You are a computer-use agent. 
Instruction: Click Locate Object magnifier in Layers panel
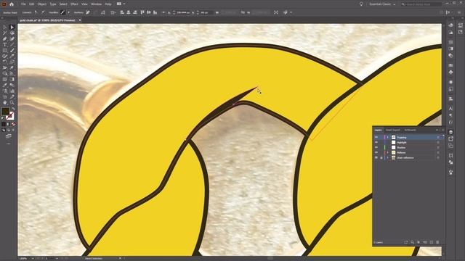412,242
